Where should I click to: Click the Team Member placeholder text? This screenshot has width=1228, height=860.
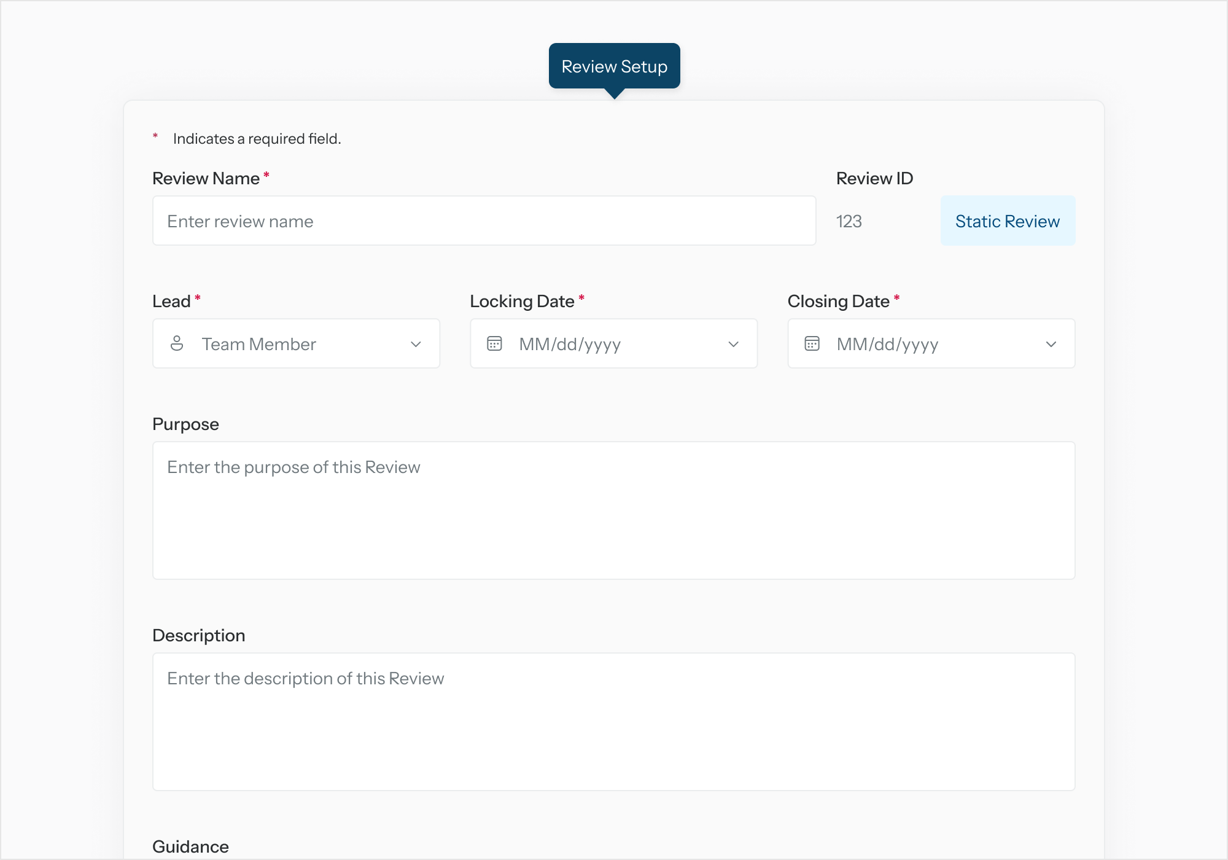258,344
